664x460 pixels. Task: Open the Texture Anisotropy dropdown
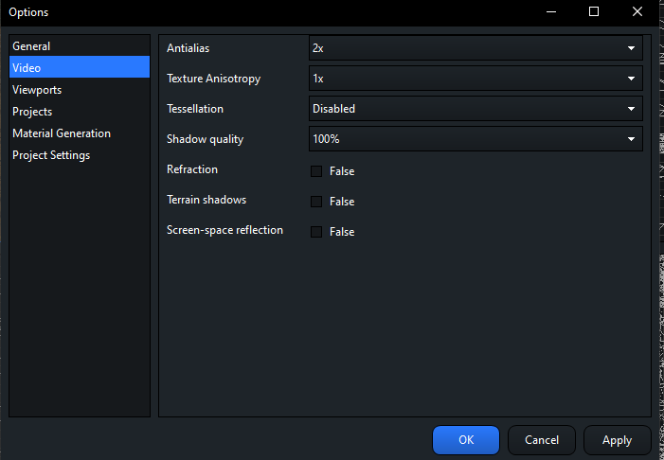click(476, 79)
